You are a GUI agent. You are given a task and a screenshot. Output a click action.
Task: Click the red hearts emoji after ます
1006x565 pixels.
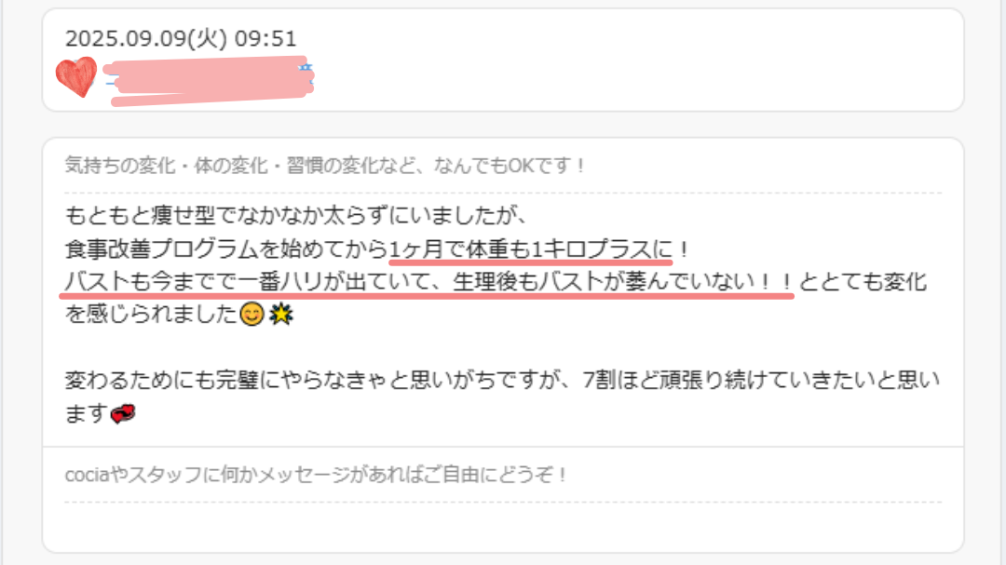(x=123, y=413)
